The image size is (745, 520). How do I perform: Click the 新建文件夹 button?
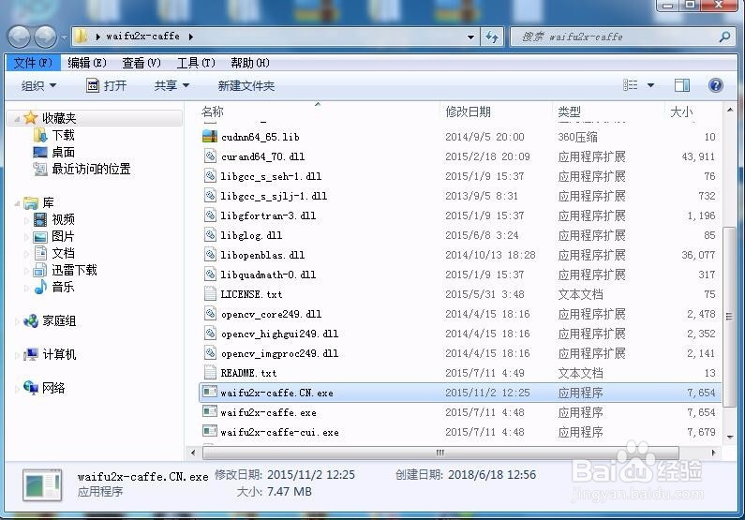(x=246, y=86)
